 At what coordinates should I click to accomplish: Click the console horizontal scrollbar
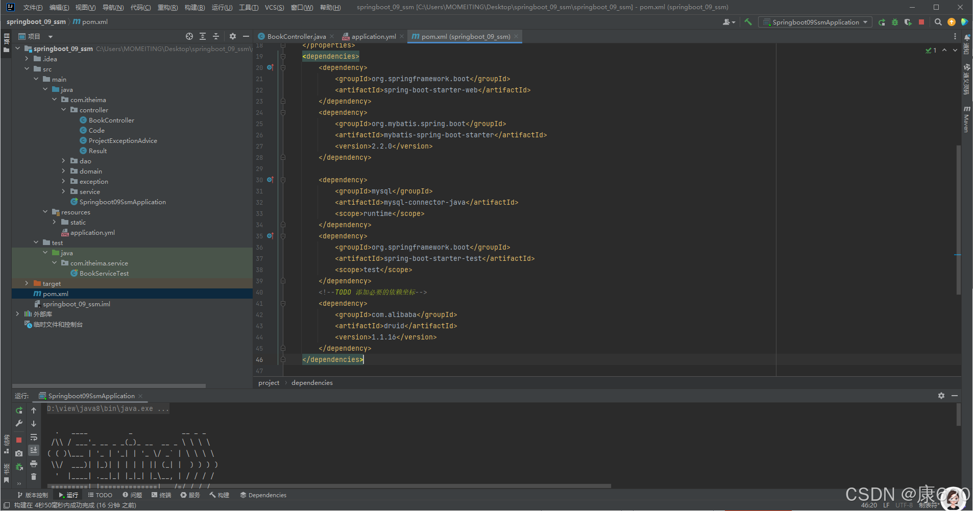(x=329, y=486)
